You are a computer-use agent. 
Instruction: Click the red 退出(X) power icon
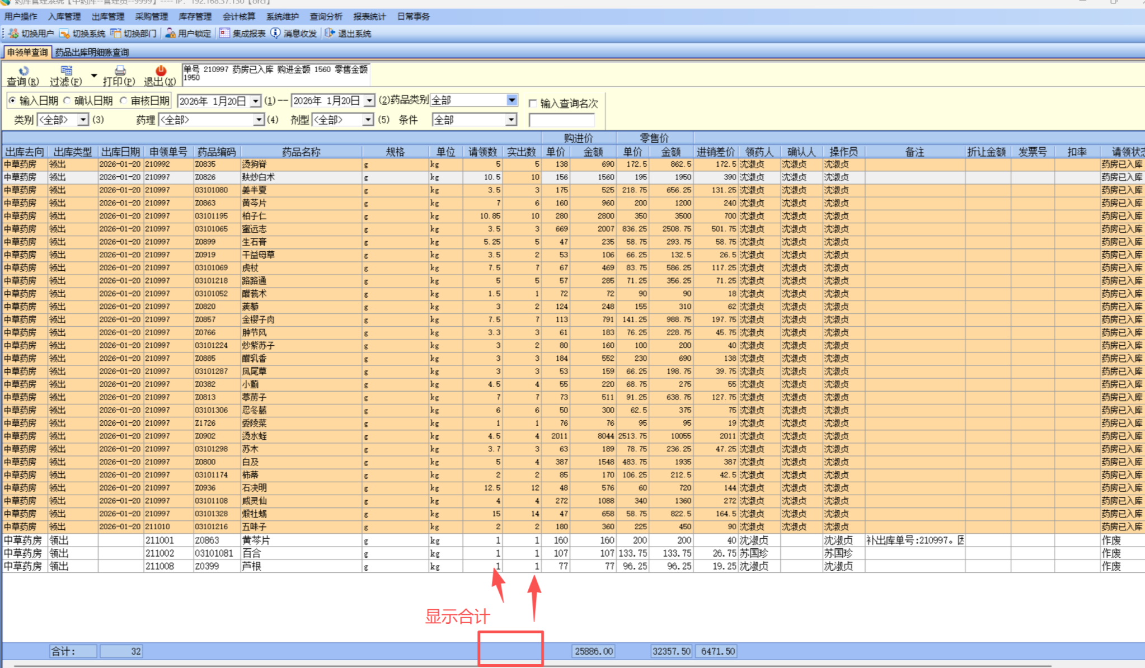[x=161, y=70]
